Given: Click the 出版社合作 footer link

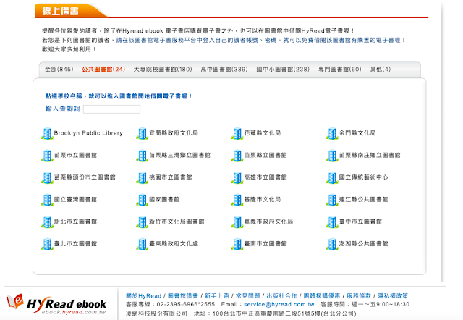Looking at the screenshot, I should click(x=281, y=296).
